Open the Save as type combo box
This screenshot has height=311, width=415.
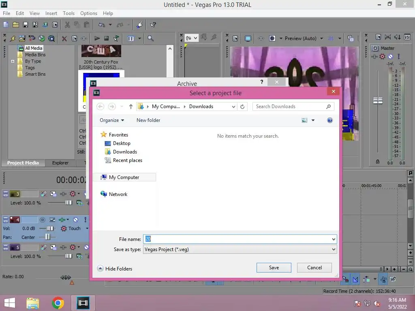click(x=240, y=249)
